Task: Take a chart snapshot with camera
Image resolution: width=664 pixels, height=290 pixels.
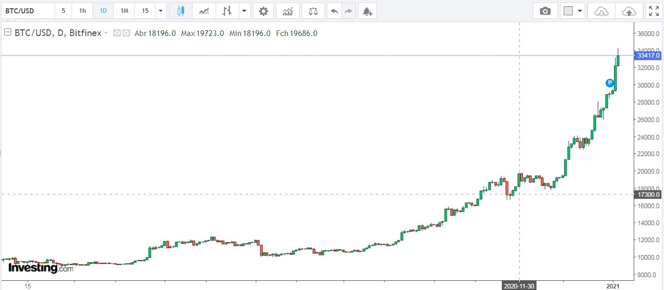Action: click(x=545, y=11)
